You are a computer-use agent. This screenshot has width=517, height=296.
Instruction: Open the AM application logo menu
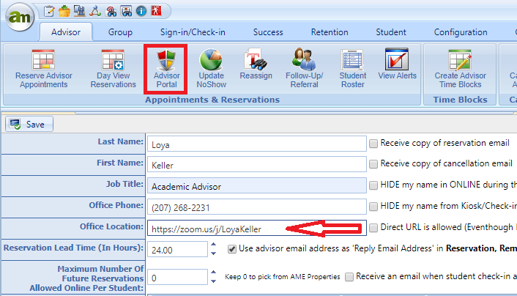tap(20, 17)
